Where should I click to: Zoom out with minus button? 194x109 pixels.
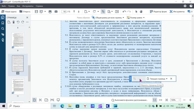coord(184,100)
